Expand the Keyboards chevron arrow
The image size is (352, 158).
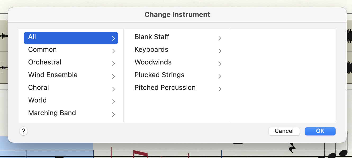[x=220, y=51]
